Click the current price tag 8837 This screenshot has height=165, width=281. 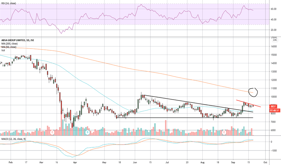tap(273, 106)
